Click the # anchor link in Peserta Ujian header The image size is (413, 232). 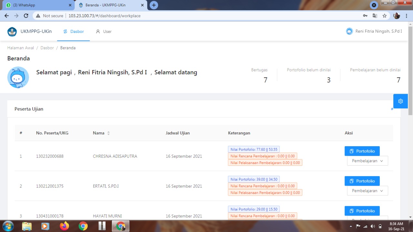(x=392, y=109)
